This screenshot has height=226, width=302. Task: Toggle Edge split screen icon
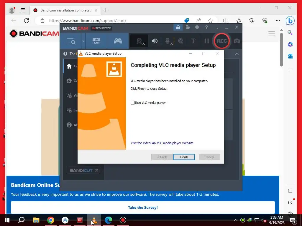tap(226, 21)
